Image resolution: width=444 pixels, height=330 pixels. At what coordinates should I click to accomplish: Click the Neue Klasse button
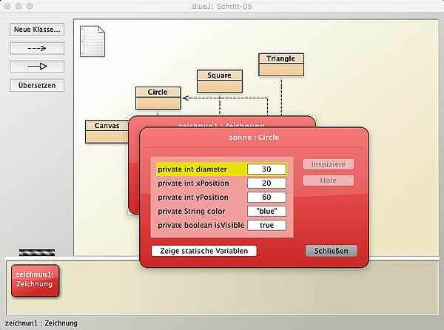pyautogui.click(x=37, y=30)
